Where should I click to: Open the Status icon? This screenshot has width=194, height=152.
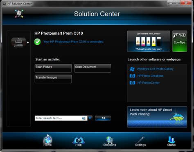point(171,140)
